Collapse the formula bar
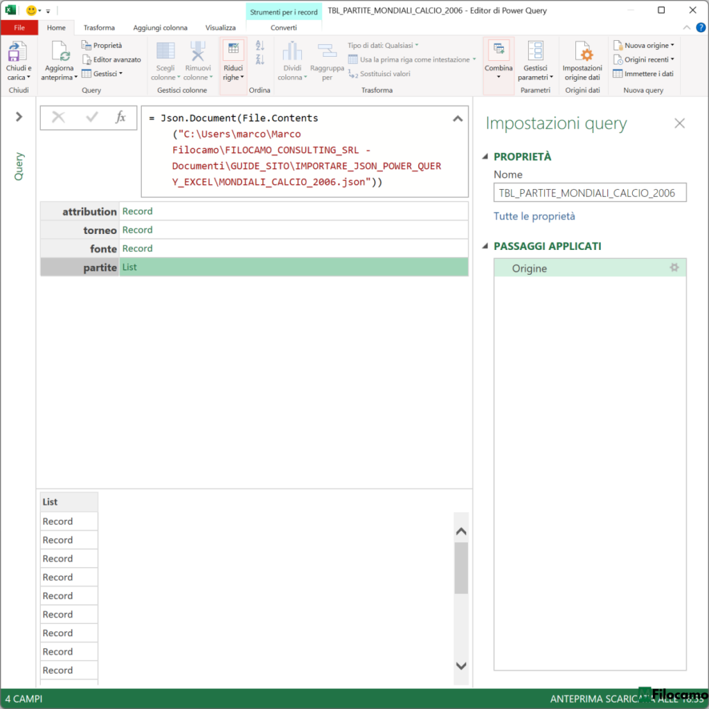The height and width of the screenshot is (709, 709). coord(458,118)
